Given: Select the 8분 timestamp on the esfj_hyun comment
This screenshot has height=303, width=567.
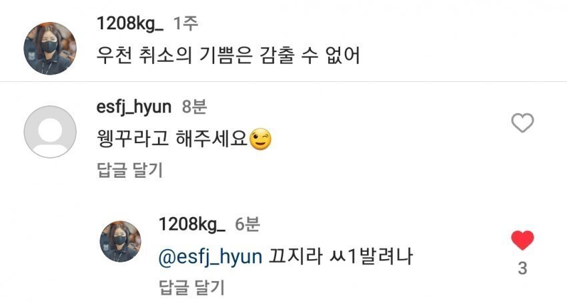Looking at the screenshot, I should pos(195,107).
